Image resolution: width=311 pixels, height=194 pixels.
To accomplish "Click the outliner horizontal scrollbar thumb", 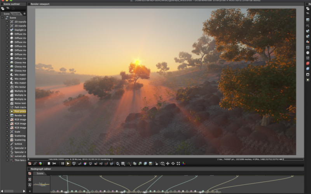I will pos(9,191).
